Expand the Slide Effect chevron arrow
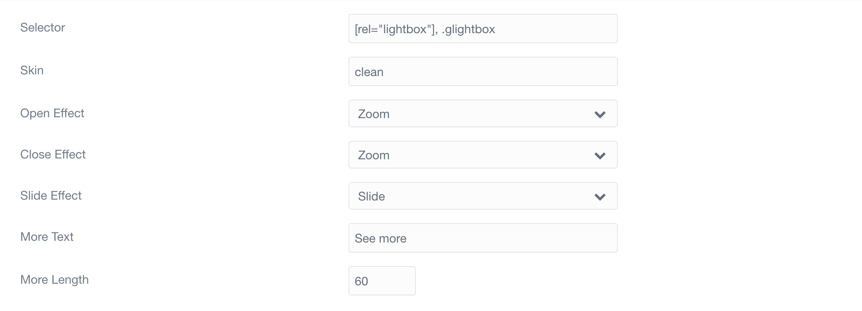The height and width of the screenshot is (311, 862). coord(600,197)
